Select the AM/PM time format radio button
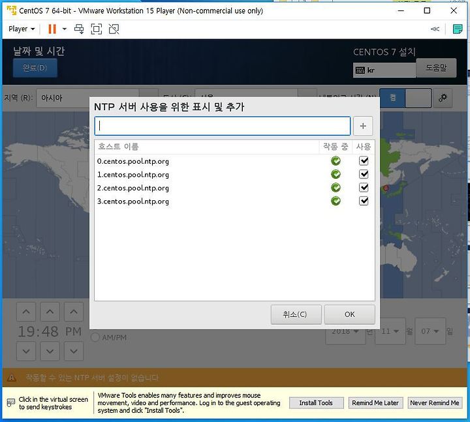The width and height of the screenshot is (470, 422). [x=95, y=337]
